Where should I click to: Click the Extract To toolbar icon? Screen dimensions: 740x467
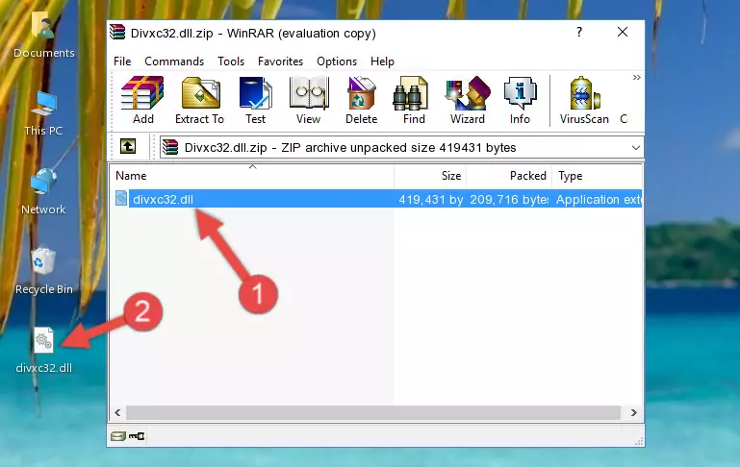tap(199, 100)
